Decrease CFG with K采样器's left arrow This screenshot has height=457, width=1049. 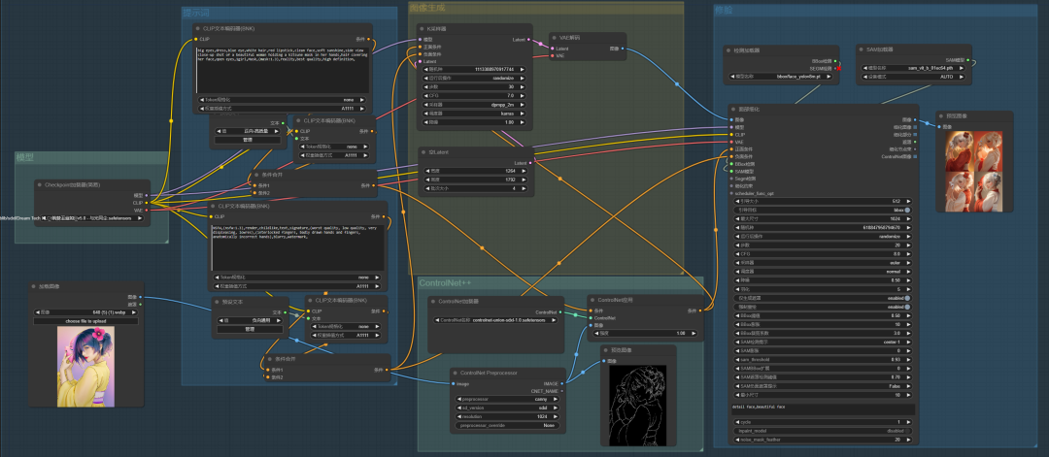pyautogui.click(x=426, y=96)
